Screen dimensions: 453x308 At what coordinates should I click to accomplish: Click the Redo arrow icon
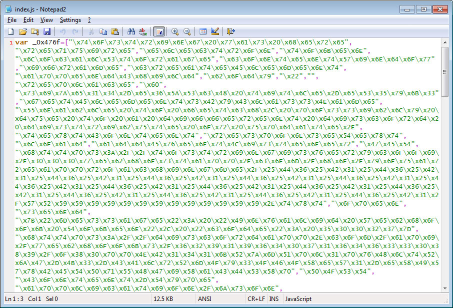click(x=75, y=31)
